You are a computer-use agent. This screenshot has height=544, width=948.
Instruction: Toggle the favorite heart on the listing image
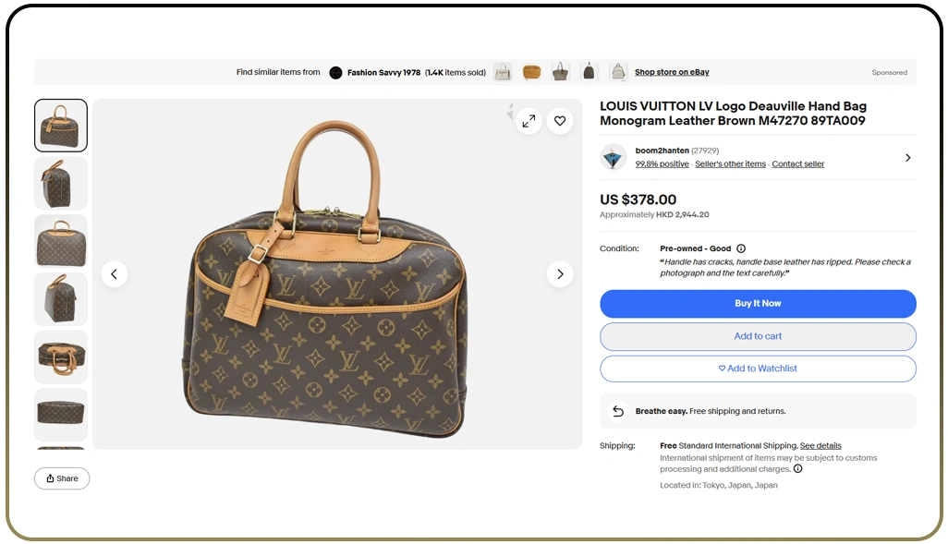[x=560, y=121]
